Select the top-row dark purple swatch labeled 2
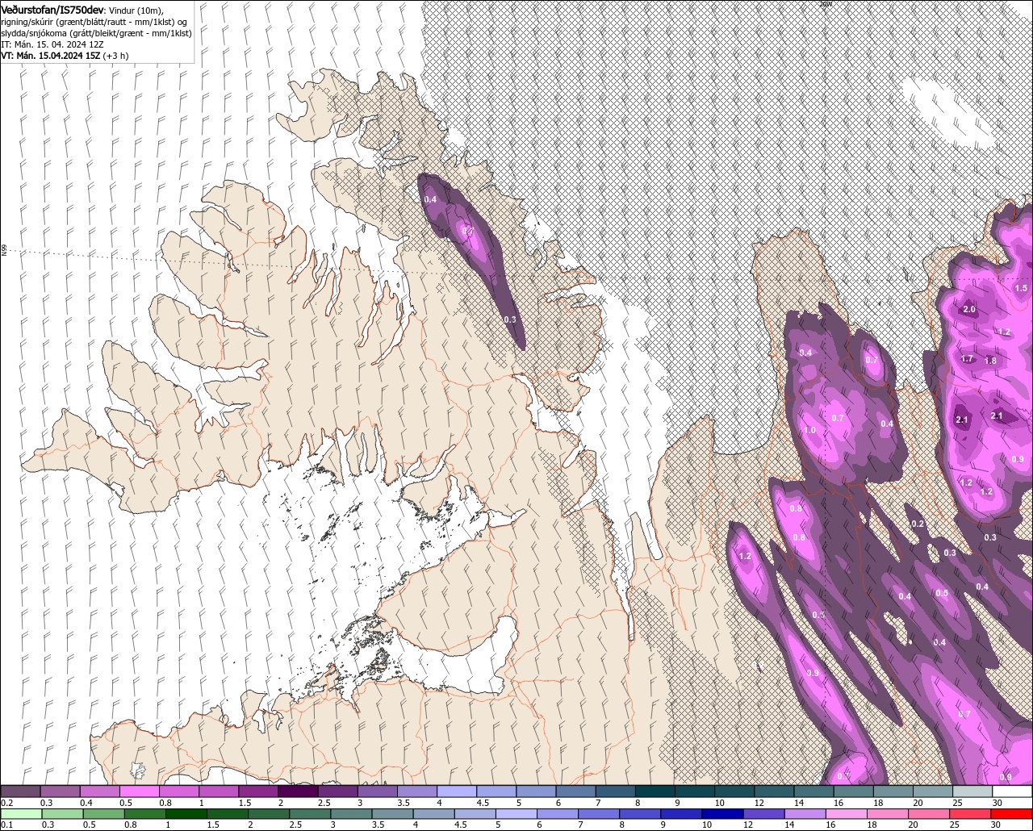 pyautogui.click(x=298, y=791)
